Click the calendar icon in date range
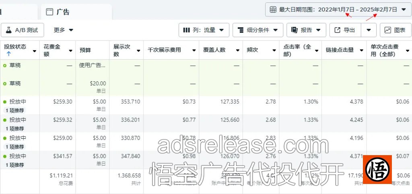This screenshot has width=412, height=194. point(273,10)
